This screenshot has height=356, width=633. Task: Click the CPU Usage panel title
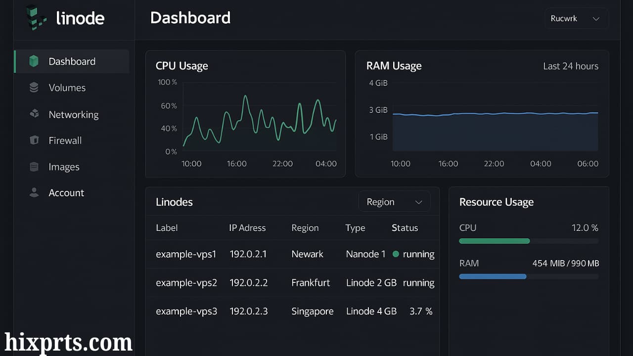pos(182,66)
